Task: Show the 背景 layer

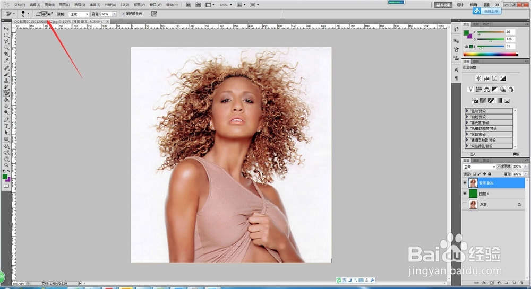Action: [x=465, y=205]
